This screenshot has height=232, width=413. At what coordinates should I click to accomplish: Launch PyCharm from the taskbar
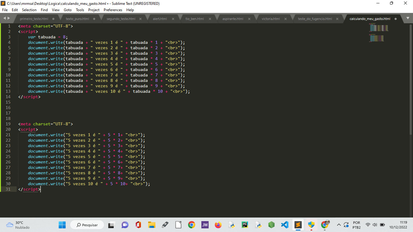point(245,225)
